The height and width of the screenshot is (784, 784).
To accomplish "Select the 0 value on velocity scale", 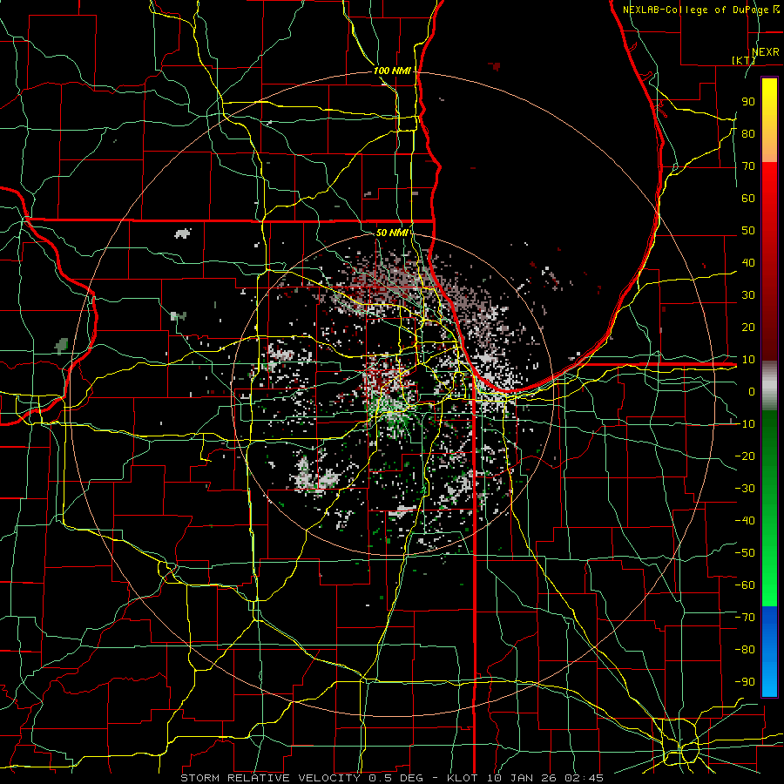I will tap(752, 391).
